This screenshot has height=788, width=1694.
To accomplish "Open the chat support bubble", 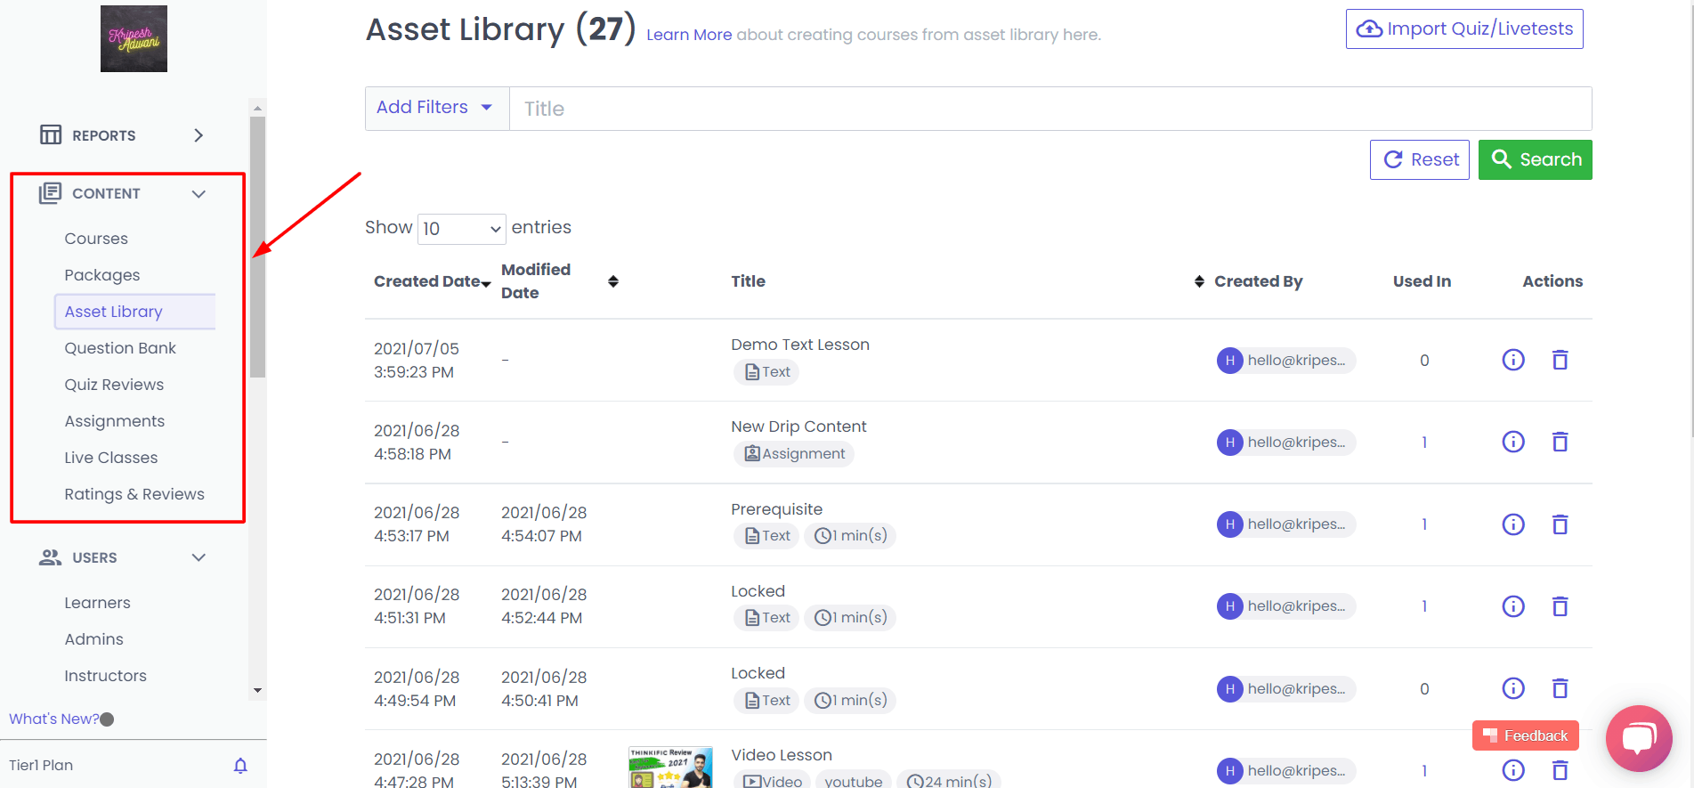I will coord(1638,737).
